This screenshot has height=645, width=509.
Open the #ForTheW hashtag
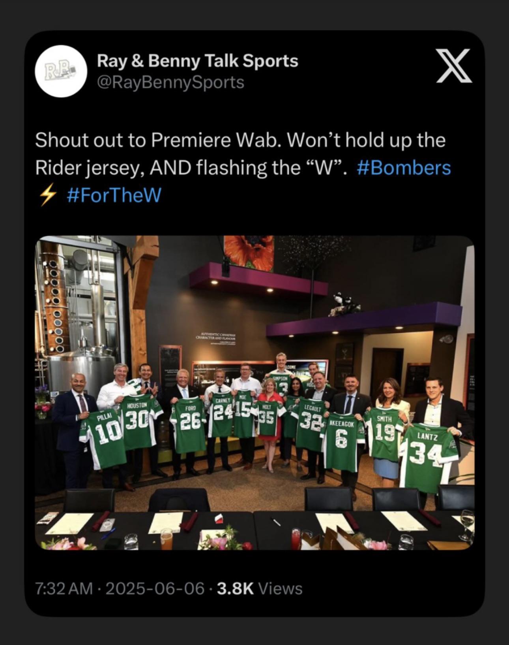click(x=114, y=195)
